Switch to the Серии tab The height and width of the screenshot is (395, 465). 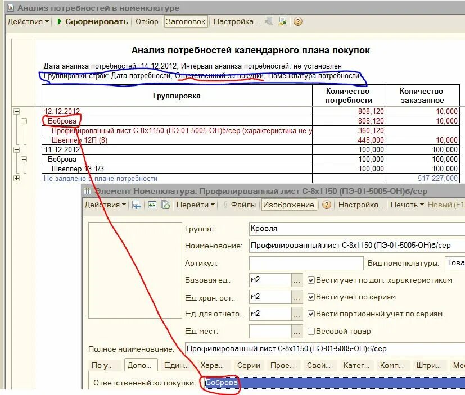[x=249, y=366]
